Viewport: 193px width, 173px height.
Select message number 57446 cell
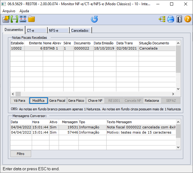[x=69, y=132]
